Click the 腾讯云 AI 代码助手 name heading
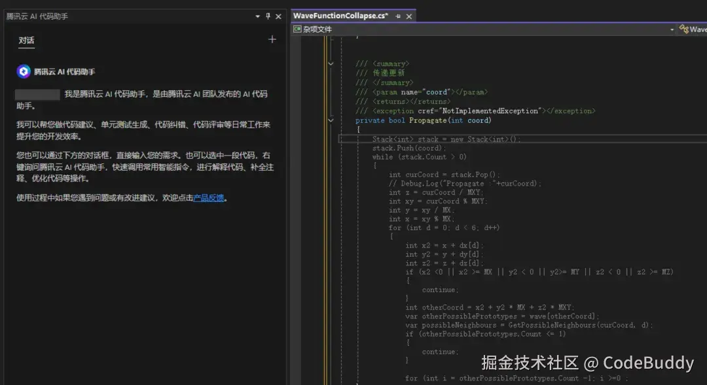Image resolution: width=707 pixels, height=385 pixels. (64, 72)
